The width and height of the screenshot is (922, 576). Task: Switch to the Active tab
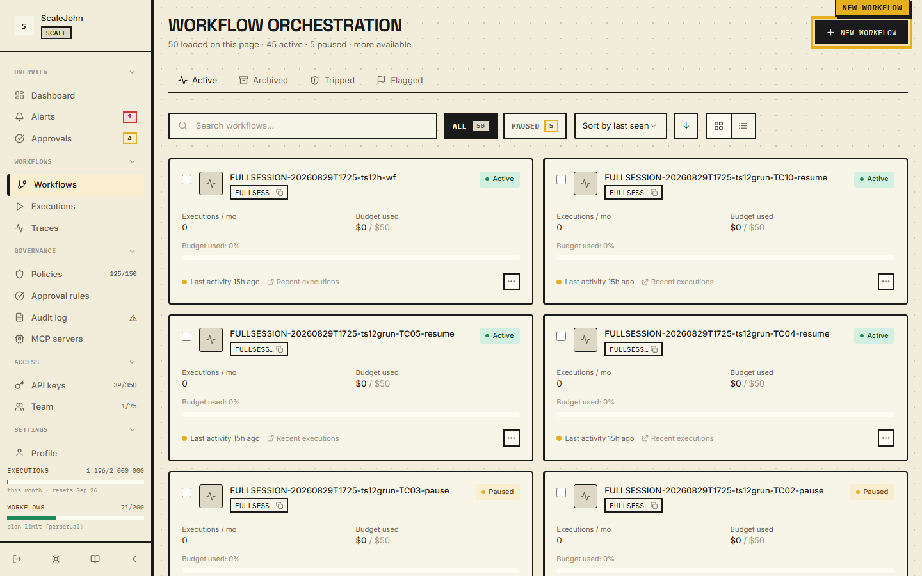click(x=197, y=81)
